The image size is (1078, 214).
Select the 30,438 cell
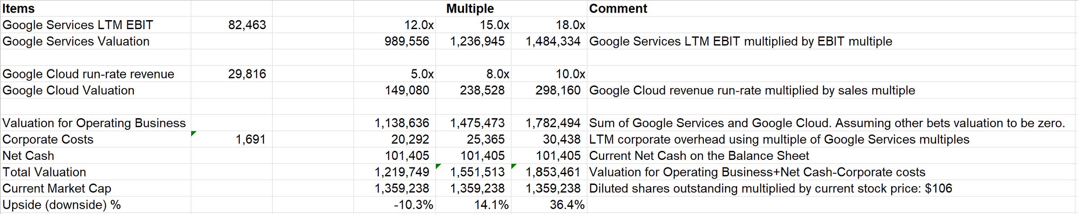pos(549,139)
